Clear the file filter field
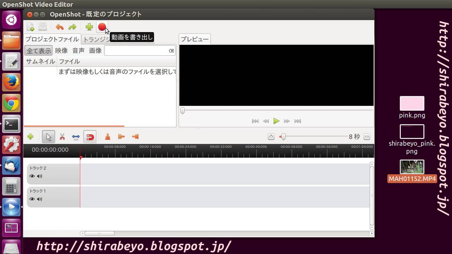Image resolution: width=452 pixels, height=254 pixels. click(171, 51)
